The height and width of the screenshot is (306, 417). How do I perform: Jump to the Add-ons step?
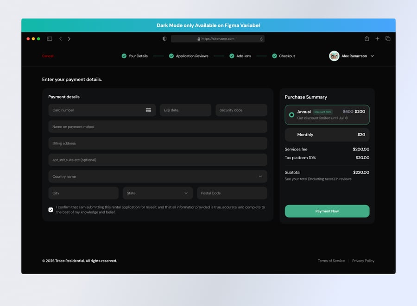point(243,56)
